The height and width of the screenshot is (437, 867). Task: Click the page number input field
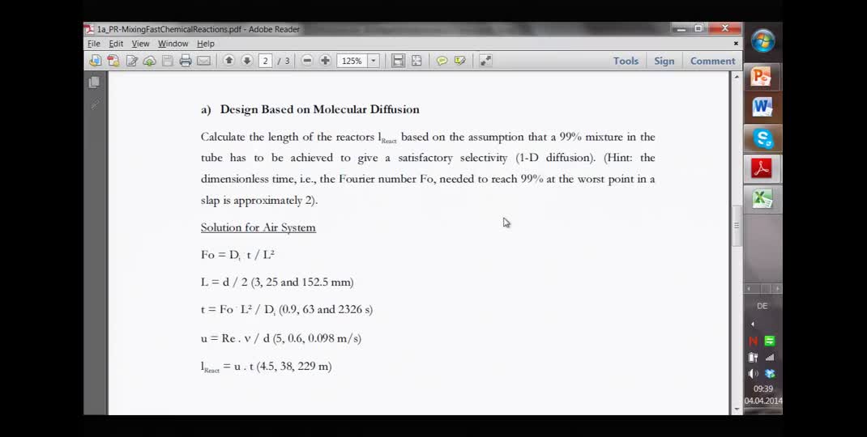click(265, 61)
